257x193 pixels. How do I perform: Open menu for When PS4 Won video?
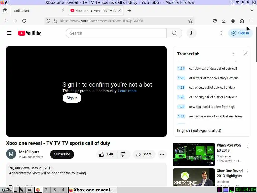point(248,146)
